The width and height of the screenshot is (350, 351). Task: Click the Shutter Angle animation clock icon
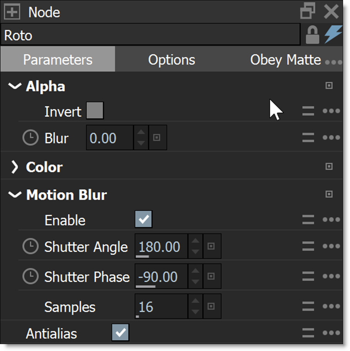click(30, 247)
